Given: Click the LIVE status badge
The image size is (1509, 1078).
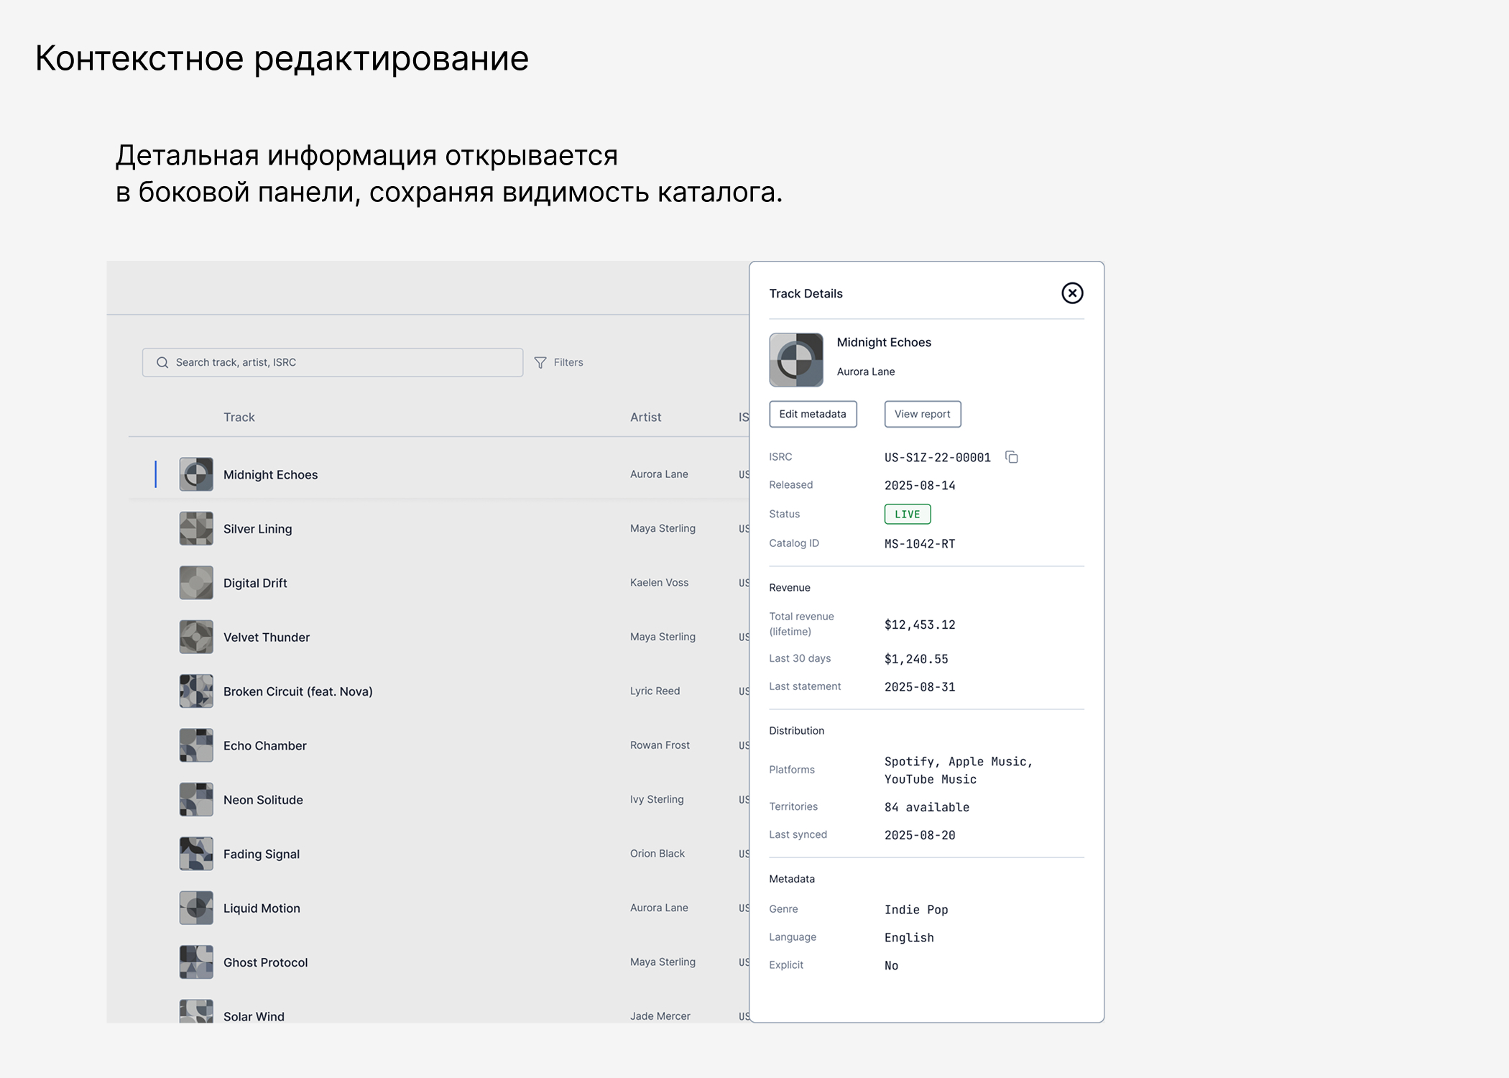Looking at the screenshot, I should click(x=907, y=514).
